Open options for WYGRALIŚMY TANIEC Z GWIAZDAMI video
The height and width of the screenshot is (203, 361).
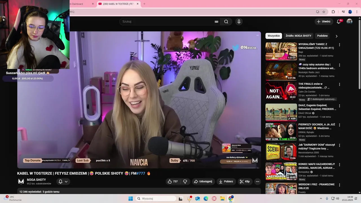340,45
